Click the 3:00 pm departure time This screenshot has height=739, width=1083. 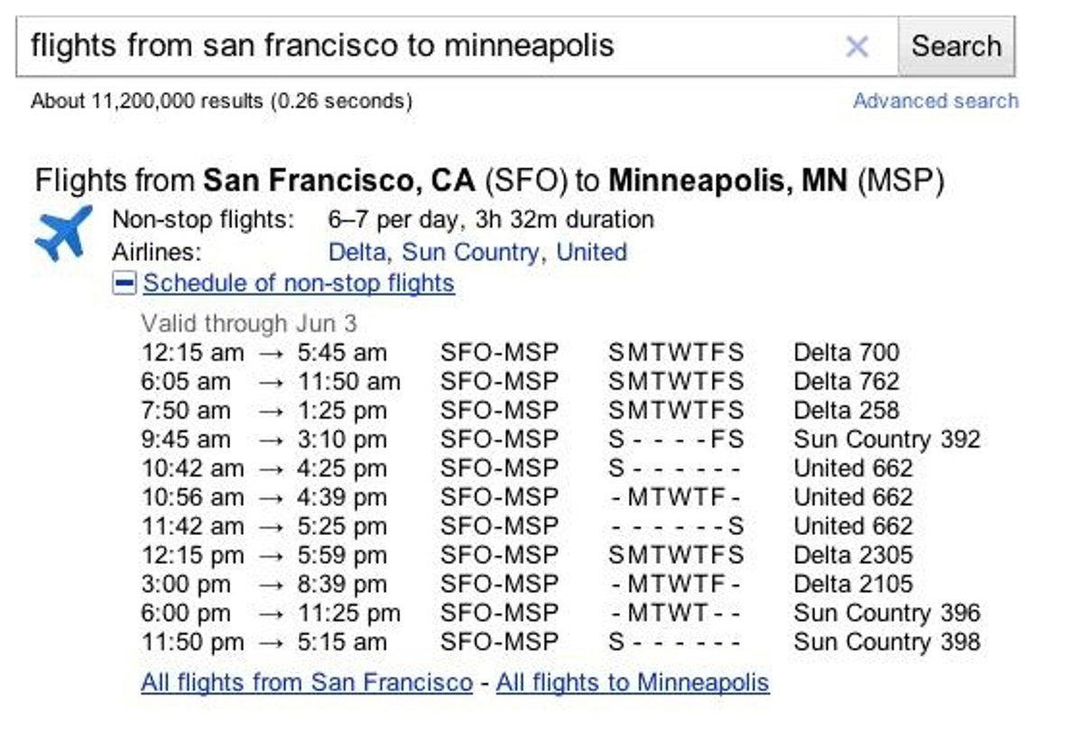point(186,584)
